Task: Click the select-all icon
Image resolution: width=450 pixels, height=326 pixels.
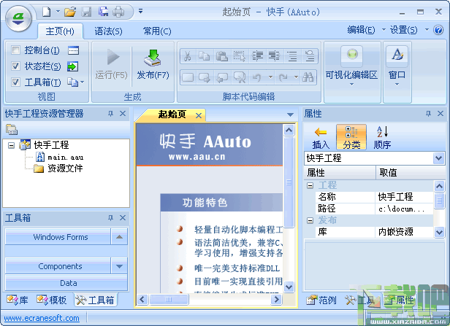Action: point(240,56)
